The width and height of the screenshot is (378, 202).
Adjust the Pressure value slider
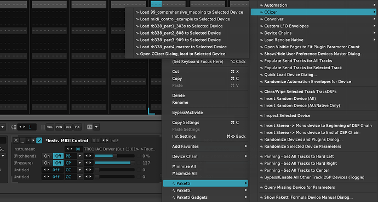(114, 163)
